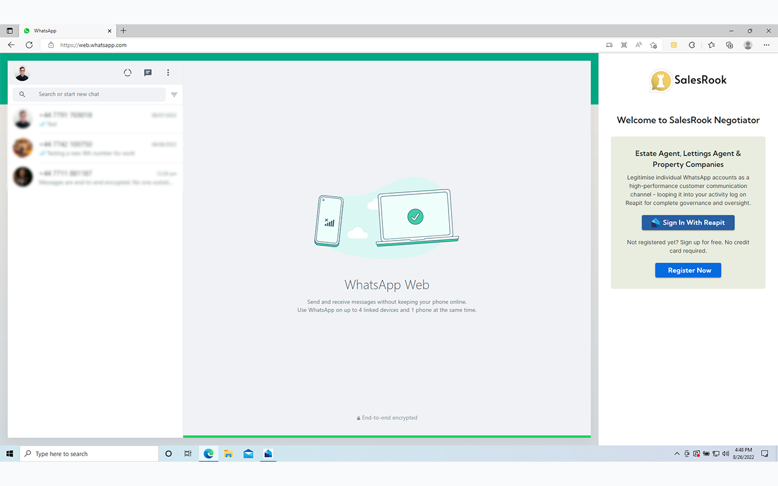
Task: Open browser Extensions puzzle icon
Action: [x=692, y=45]
